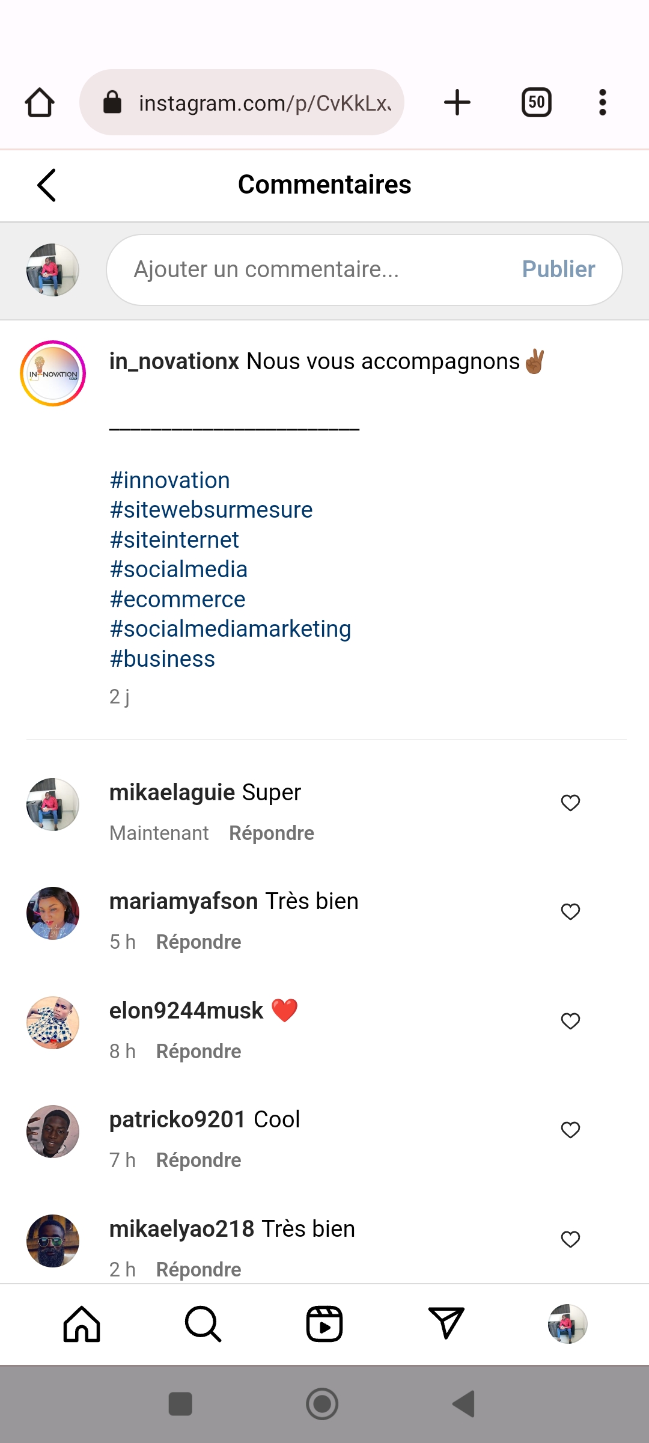Like mariamyafson's Très bien comment
The width and height of the screenshot is (649, 1443).
(570, 912)
